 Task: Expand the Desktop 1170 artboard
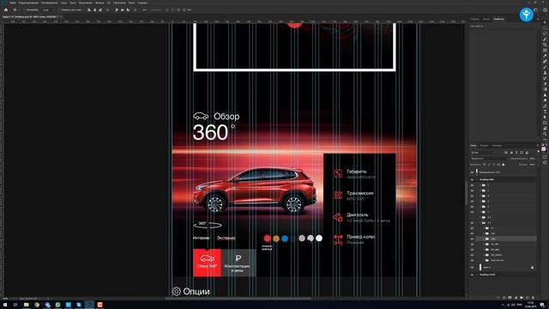click(x=477, y=275)
